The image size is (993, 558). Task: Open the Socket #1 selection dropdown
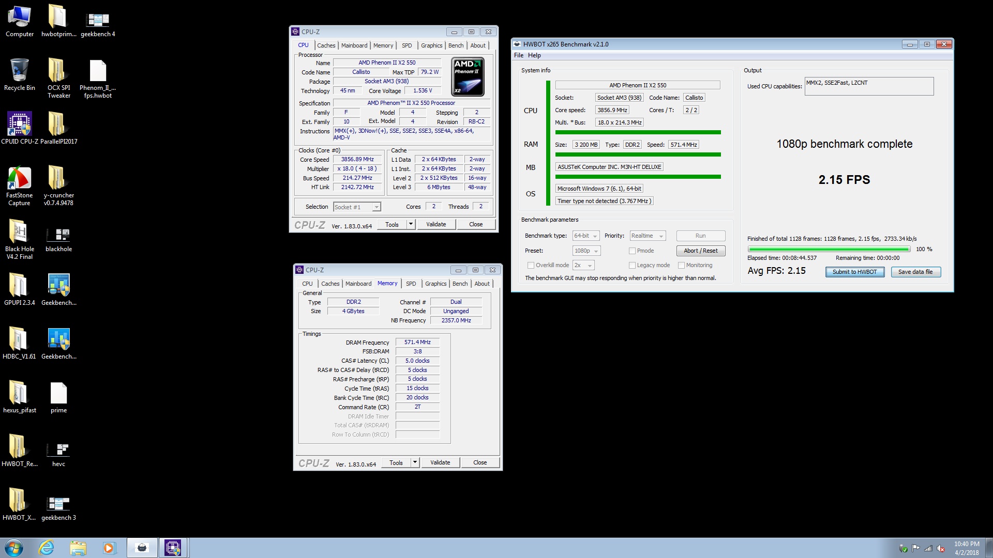point(357,207)
